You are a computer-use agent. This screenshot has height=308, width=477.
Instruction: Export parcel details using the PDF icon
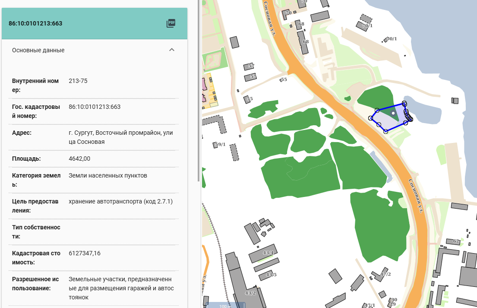(171, 23)
